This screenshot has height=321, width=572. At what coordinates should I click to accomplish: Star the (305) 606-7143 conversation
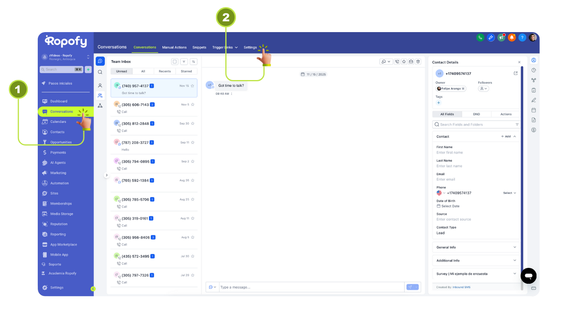tap(193, 105)
